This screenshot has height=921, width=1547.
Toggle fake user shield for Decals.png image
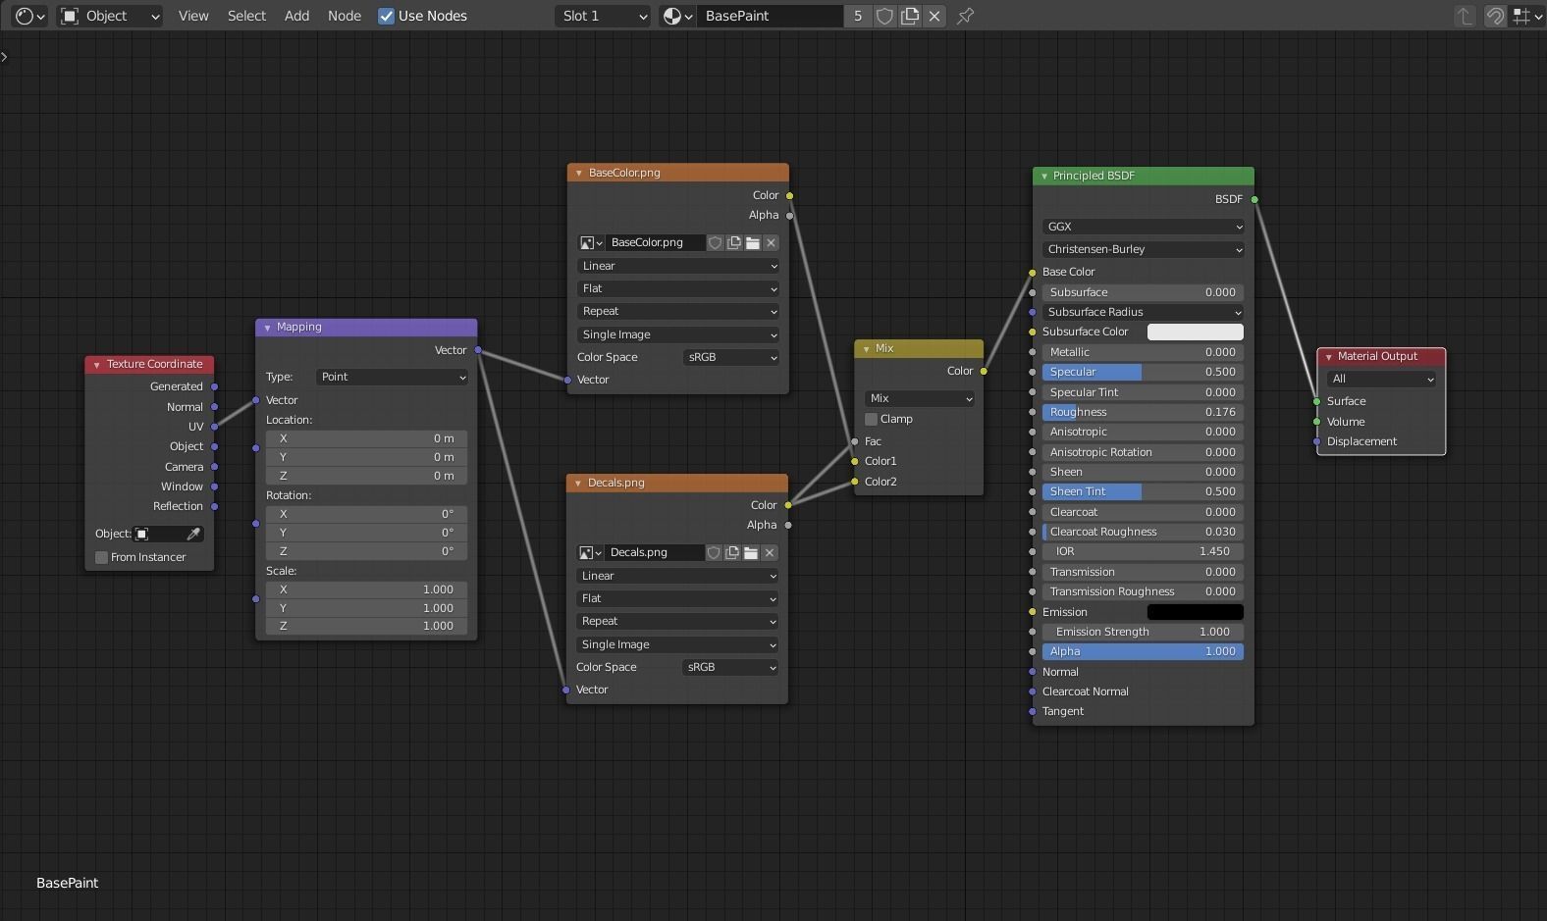pos(714,552)
